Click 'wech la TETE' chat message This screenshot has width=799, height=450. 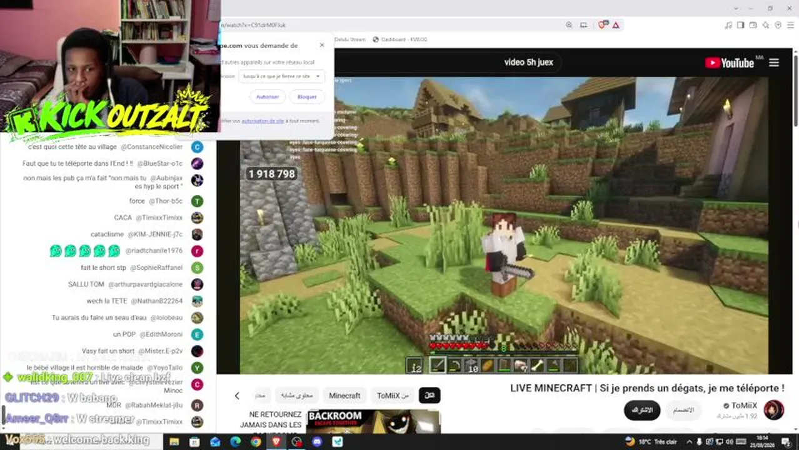pos(107,301)
